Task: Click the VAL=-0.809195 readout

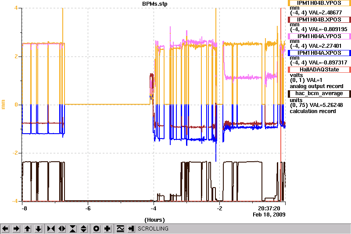Action: click(328, 29)
